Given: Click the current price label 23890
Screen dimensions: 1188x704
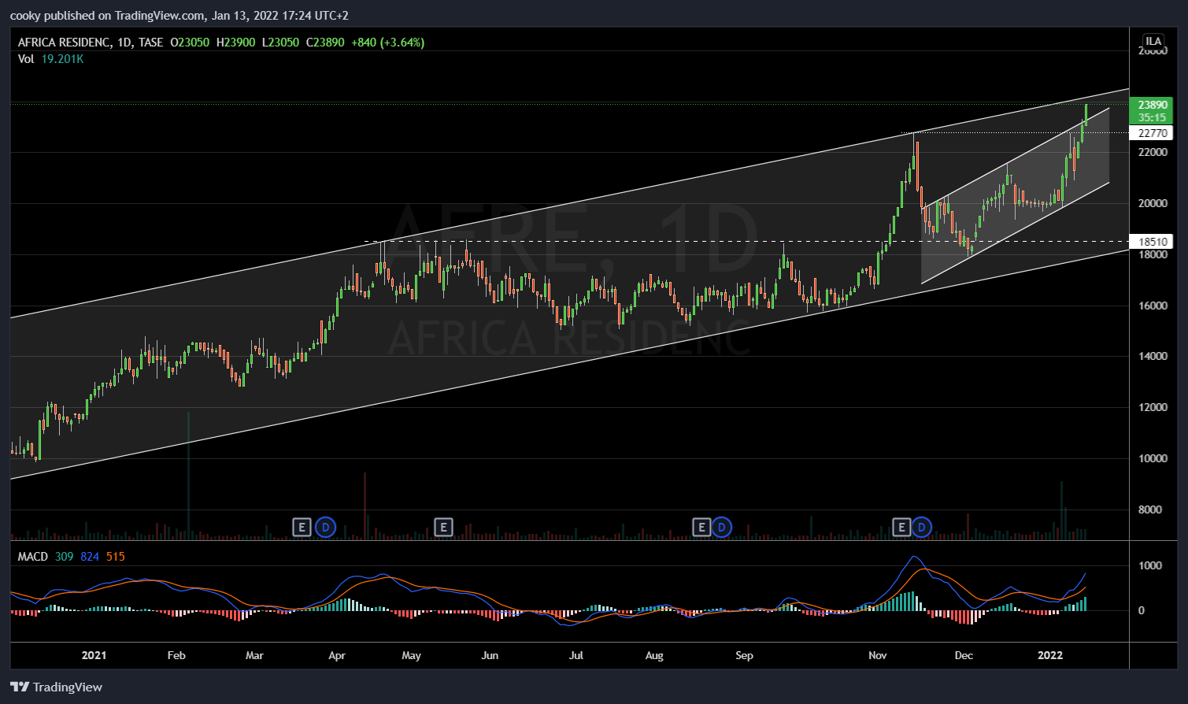Looking at the screenshot, I should pos(1152,105).
